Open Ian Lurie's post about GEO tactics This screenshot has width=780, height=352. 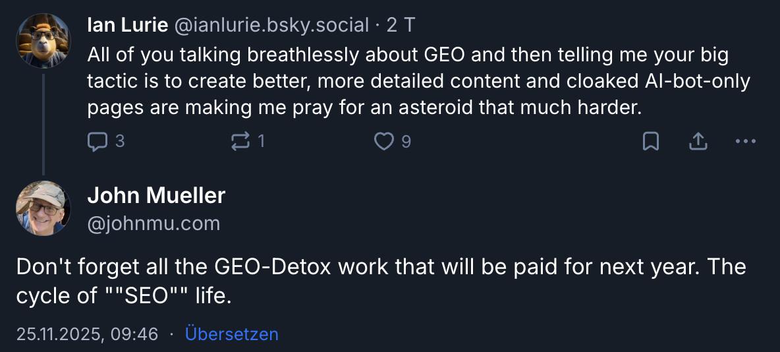[x=418, y=82]
